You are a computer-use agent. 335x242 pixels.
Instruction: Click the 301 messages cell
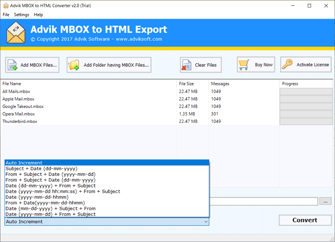pos(214,114)
